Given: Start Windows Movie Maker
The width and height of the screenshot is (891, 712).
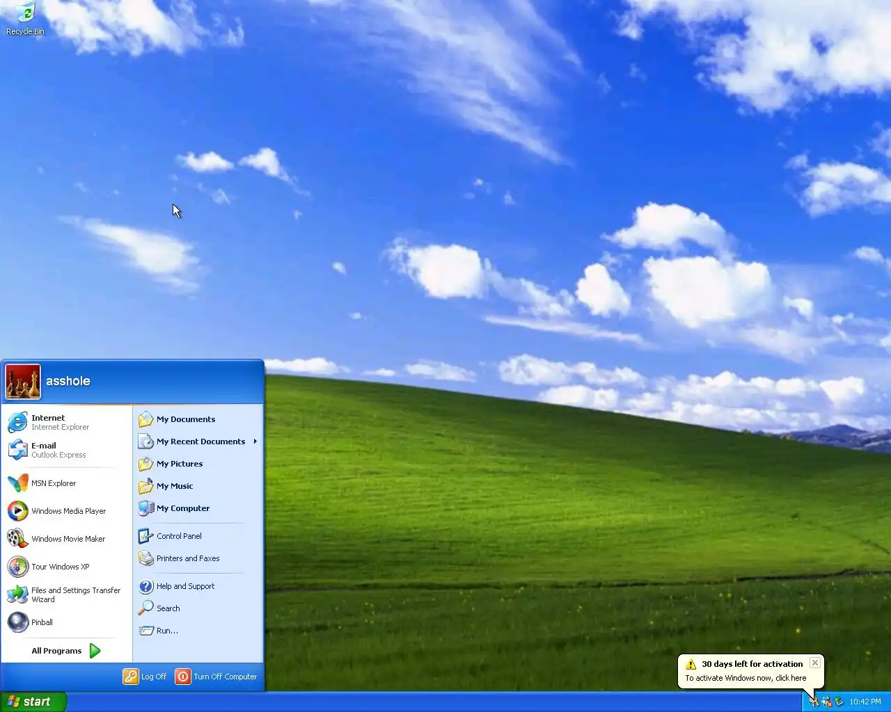Looking at the screenshot, I should point(67,539).
